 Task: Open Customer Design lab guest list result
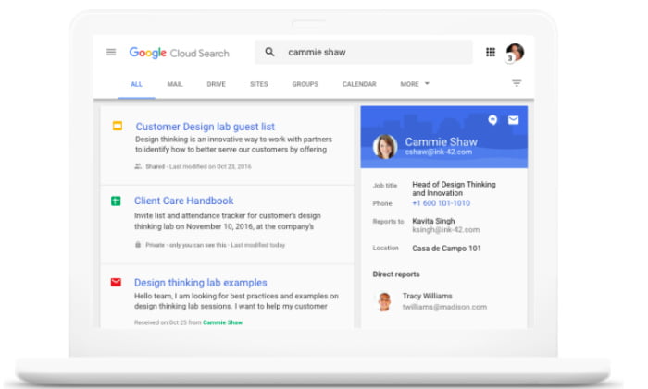tap(205, 127)
